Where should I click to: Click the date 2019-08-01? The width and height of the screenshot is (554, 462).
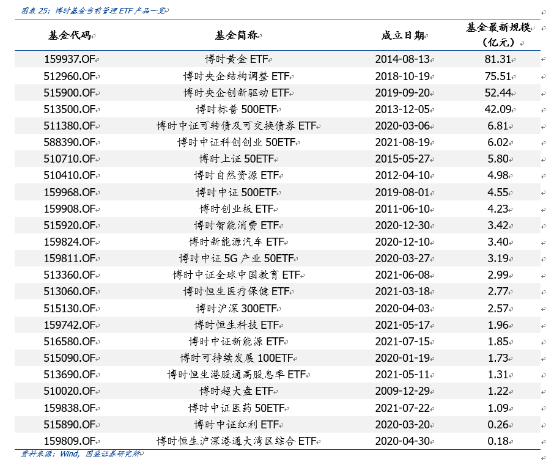click(402, 192)
